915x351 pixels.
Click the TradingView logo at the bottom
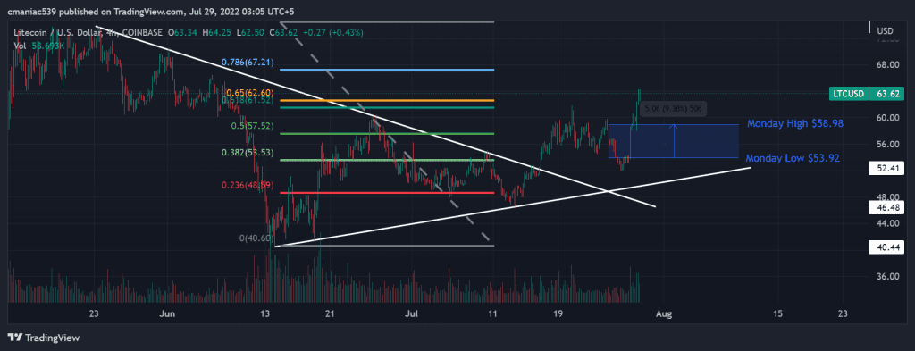[x=44, y=338]
